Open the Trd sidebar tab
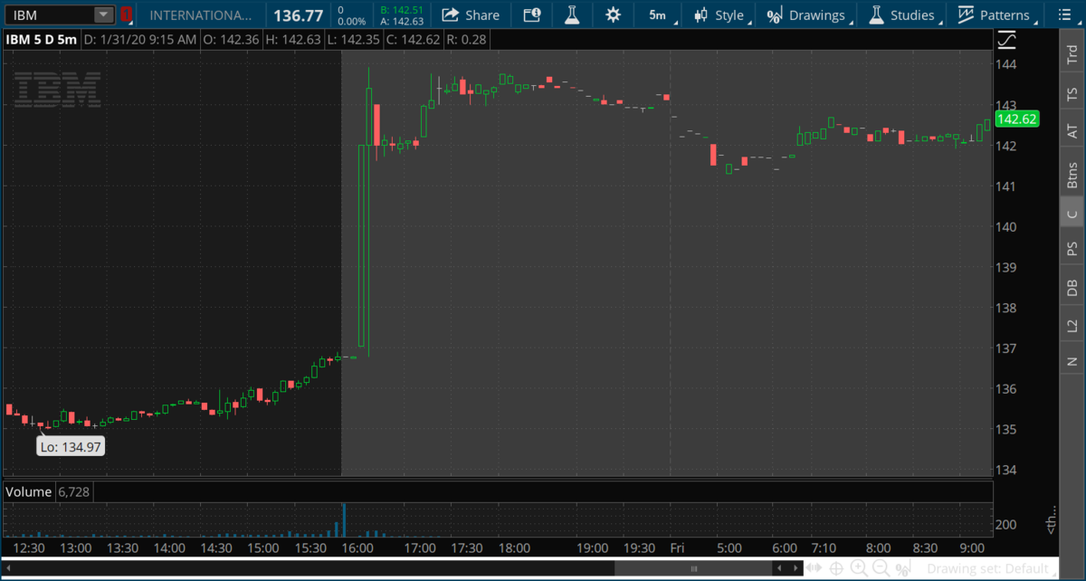1086x581 pixels. click(x=1072, y=54)
